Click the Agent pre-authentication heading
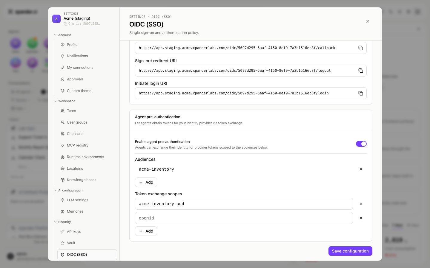 158,117
